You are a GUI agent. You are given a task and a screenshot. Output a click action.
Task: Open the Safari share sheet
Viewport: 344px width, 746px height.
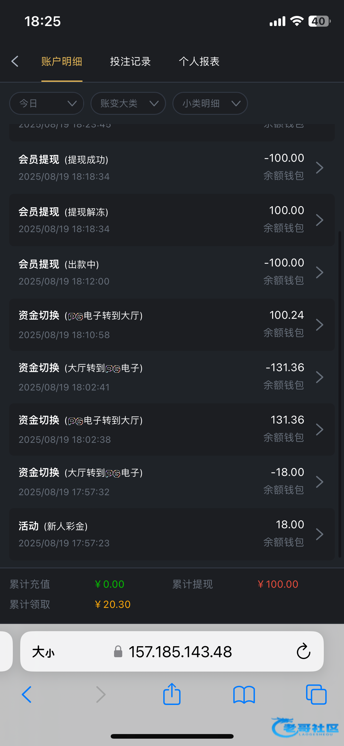pos(172,694)
